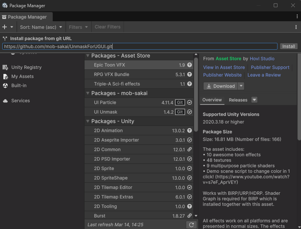The height and width of the screenshot is (229, 301).
Task: Click the installed checkmark for 2D Sprite
Action: click(x=190, y=168)
